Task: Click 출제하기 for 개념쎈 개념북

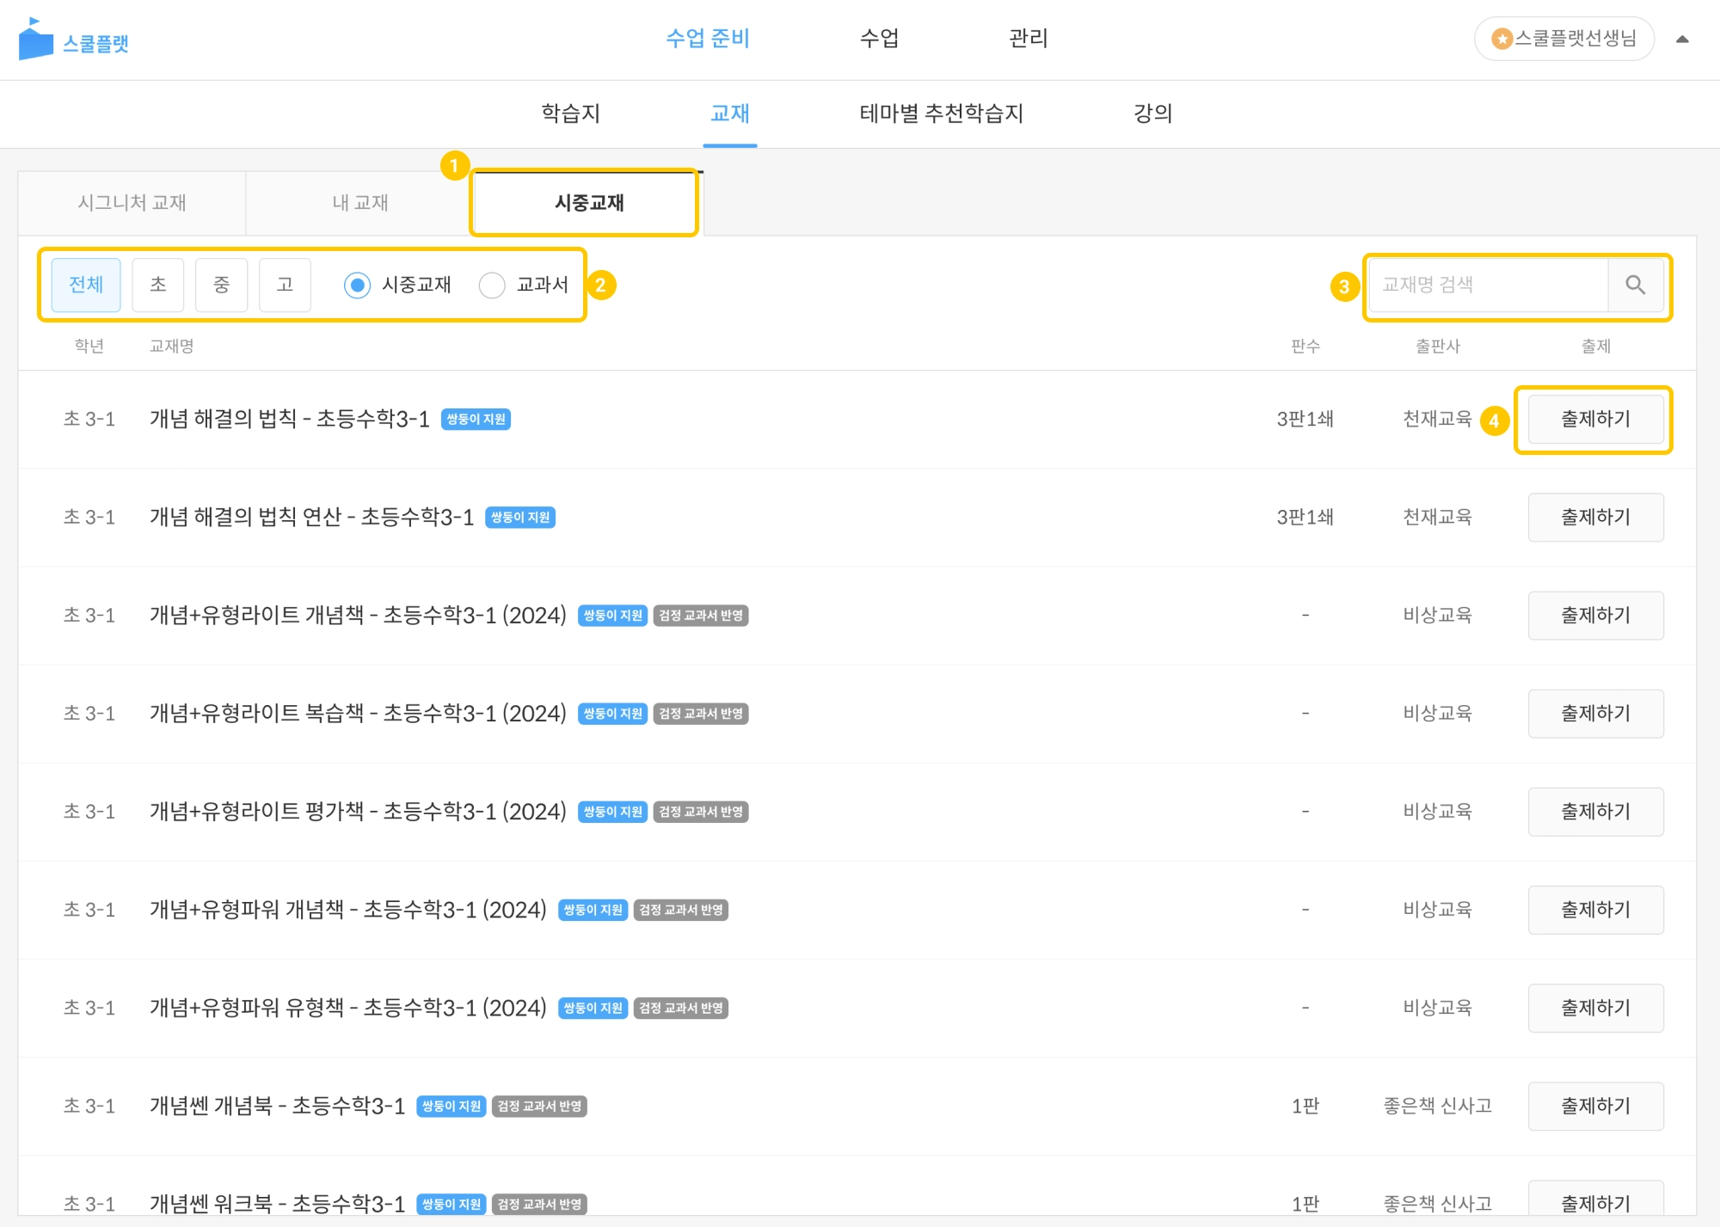Action: (1595, 1107)
